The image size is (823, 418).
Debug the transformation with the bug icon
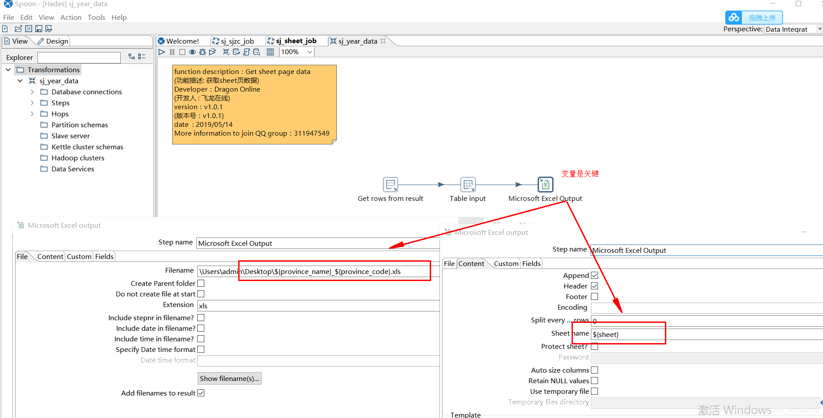203,52
